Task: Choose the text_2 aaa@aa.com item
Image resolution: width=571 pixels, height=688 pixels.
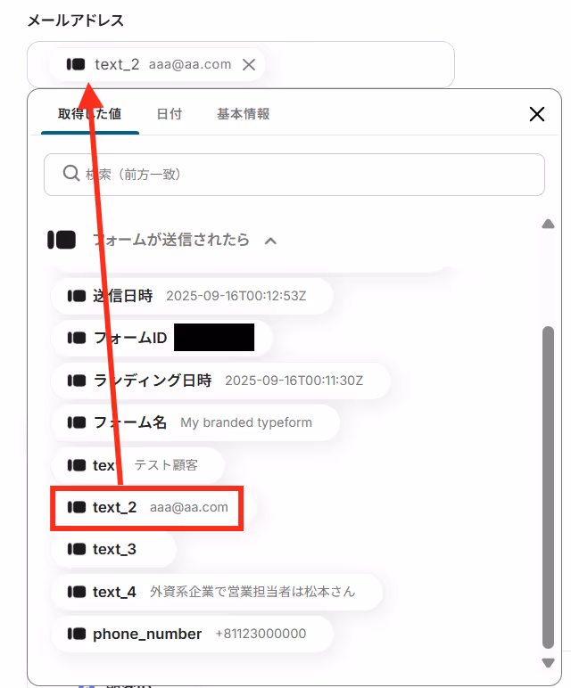Action: tap(146, 508)
